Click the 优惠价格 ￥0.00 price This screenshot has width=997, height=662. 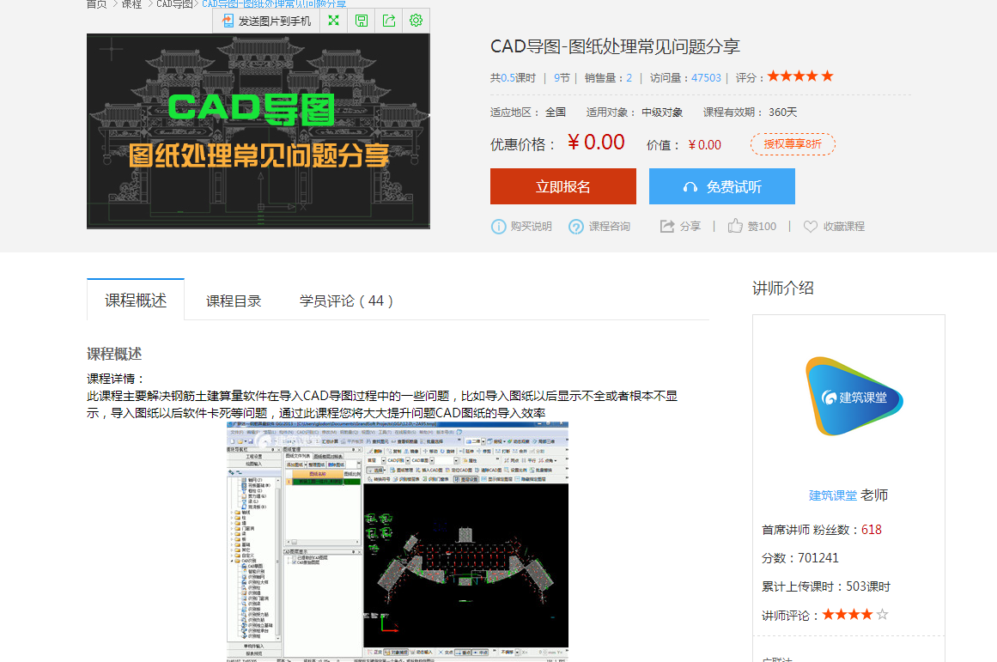tap(596, 143)
